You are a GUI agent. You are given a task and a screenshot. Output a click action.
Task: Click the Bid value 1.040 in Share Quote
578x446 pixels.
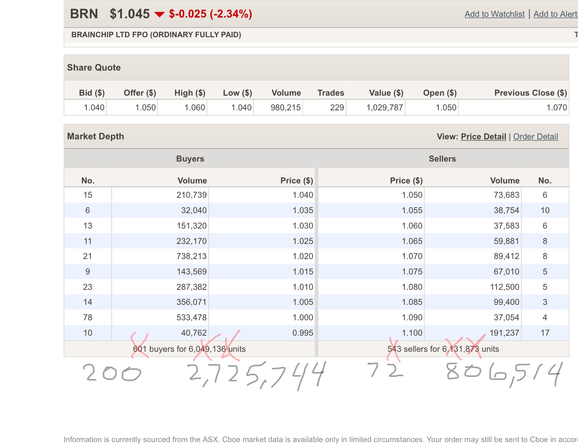pos(94,107)
